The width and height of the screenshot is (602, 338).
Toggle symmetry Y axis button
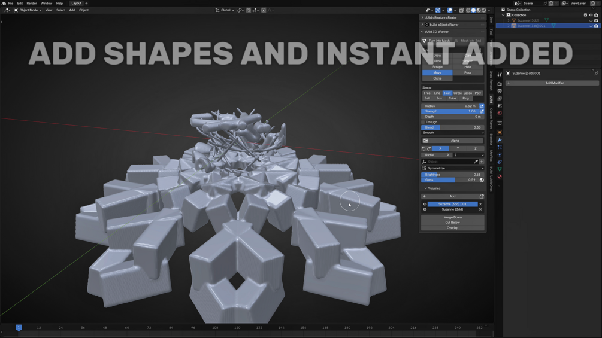458,149
